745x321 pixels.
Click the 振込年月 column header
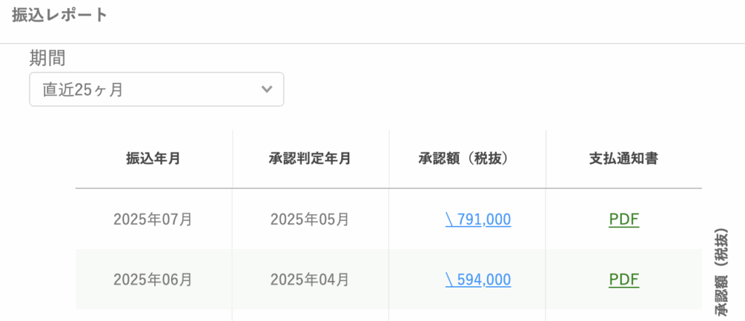(x=153, y=159)
